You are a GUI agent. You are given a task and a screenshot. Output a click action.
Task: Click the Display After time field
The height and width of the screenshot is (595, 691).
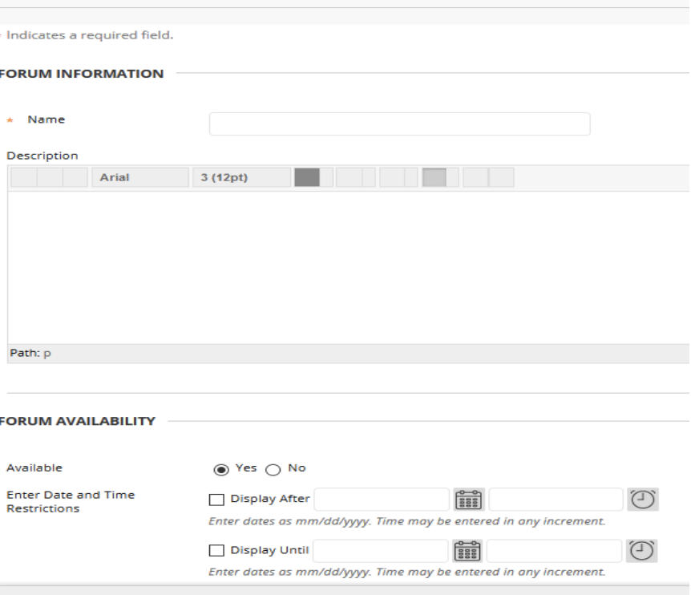click(556, 499)
